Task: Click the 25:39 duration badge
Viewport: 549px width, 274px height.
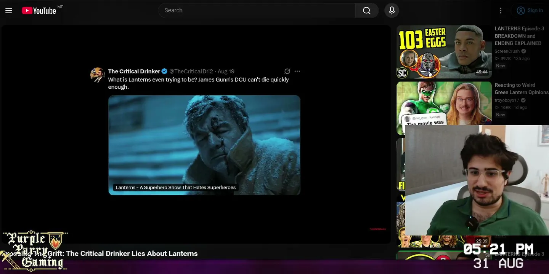Action: point(482,241)
